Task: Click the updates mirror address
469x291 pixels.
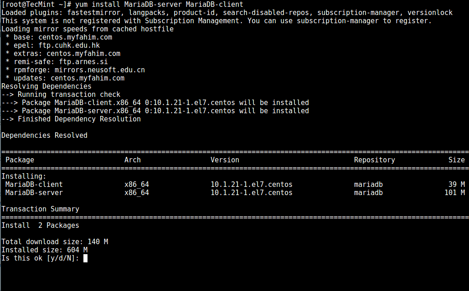Action: (87, 78)
